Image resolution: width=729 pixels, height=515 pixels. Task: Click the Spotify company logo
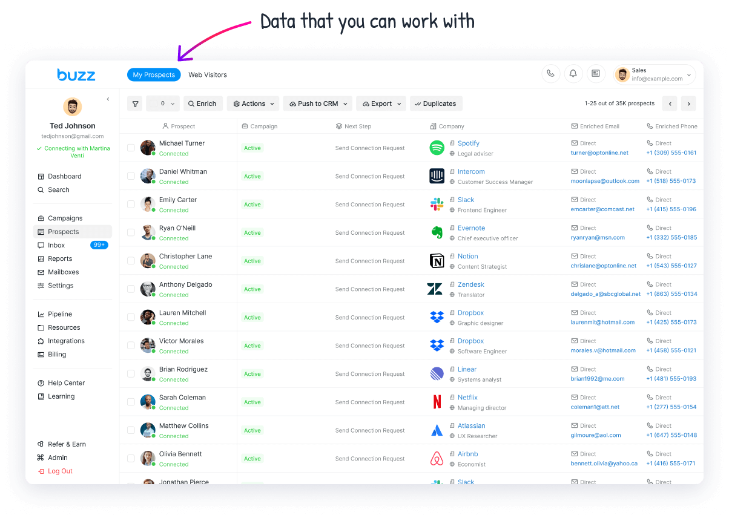437,148
